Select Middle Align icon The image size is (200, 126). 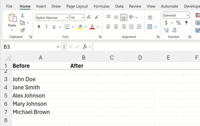pos(116,17)
